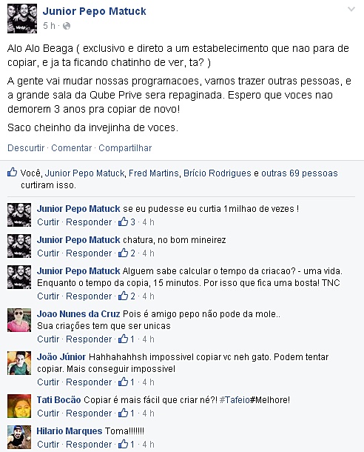Click Comentar under the post

(x=71, y=148)
